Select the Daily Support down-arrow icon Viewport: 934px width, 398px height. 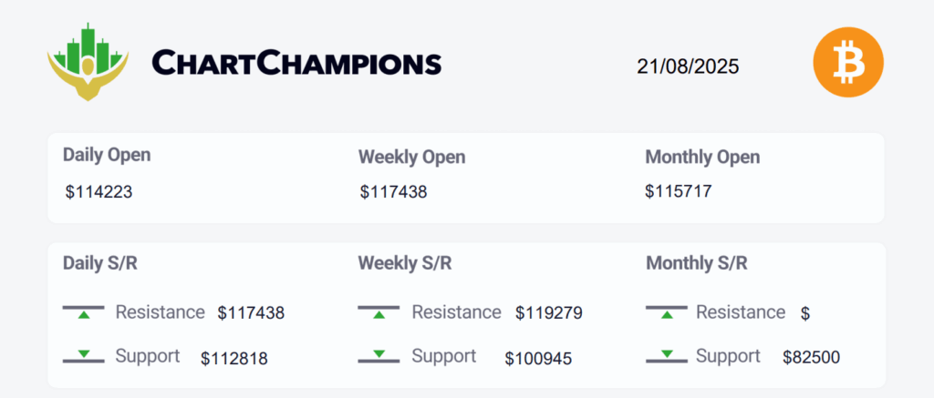pyautogui.click(x=83, y=356)
